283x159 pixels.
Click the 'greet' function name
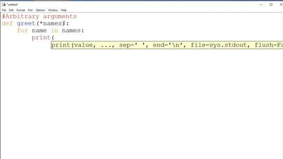click(x=26, y=23)
